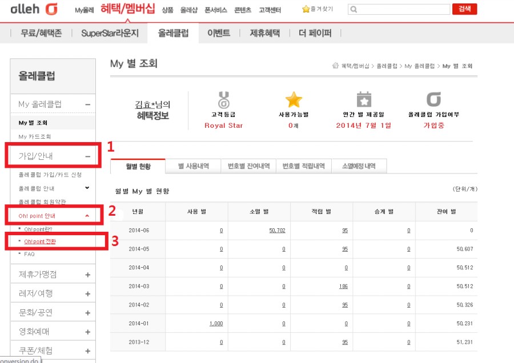Click the annual star calendar icon
The width and height of the screenshot is (514, 363).
coord(364,100)
